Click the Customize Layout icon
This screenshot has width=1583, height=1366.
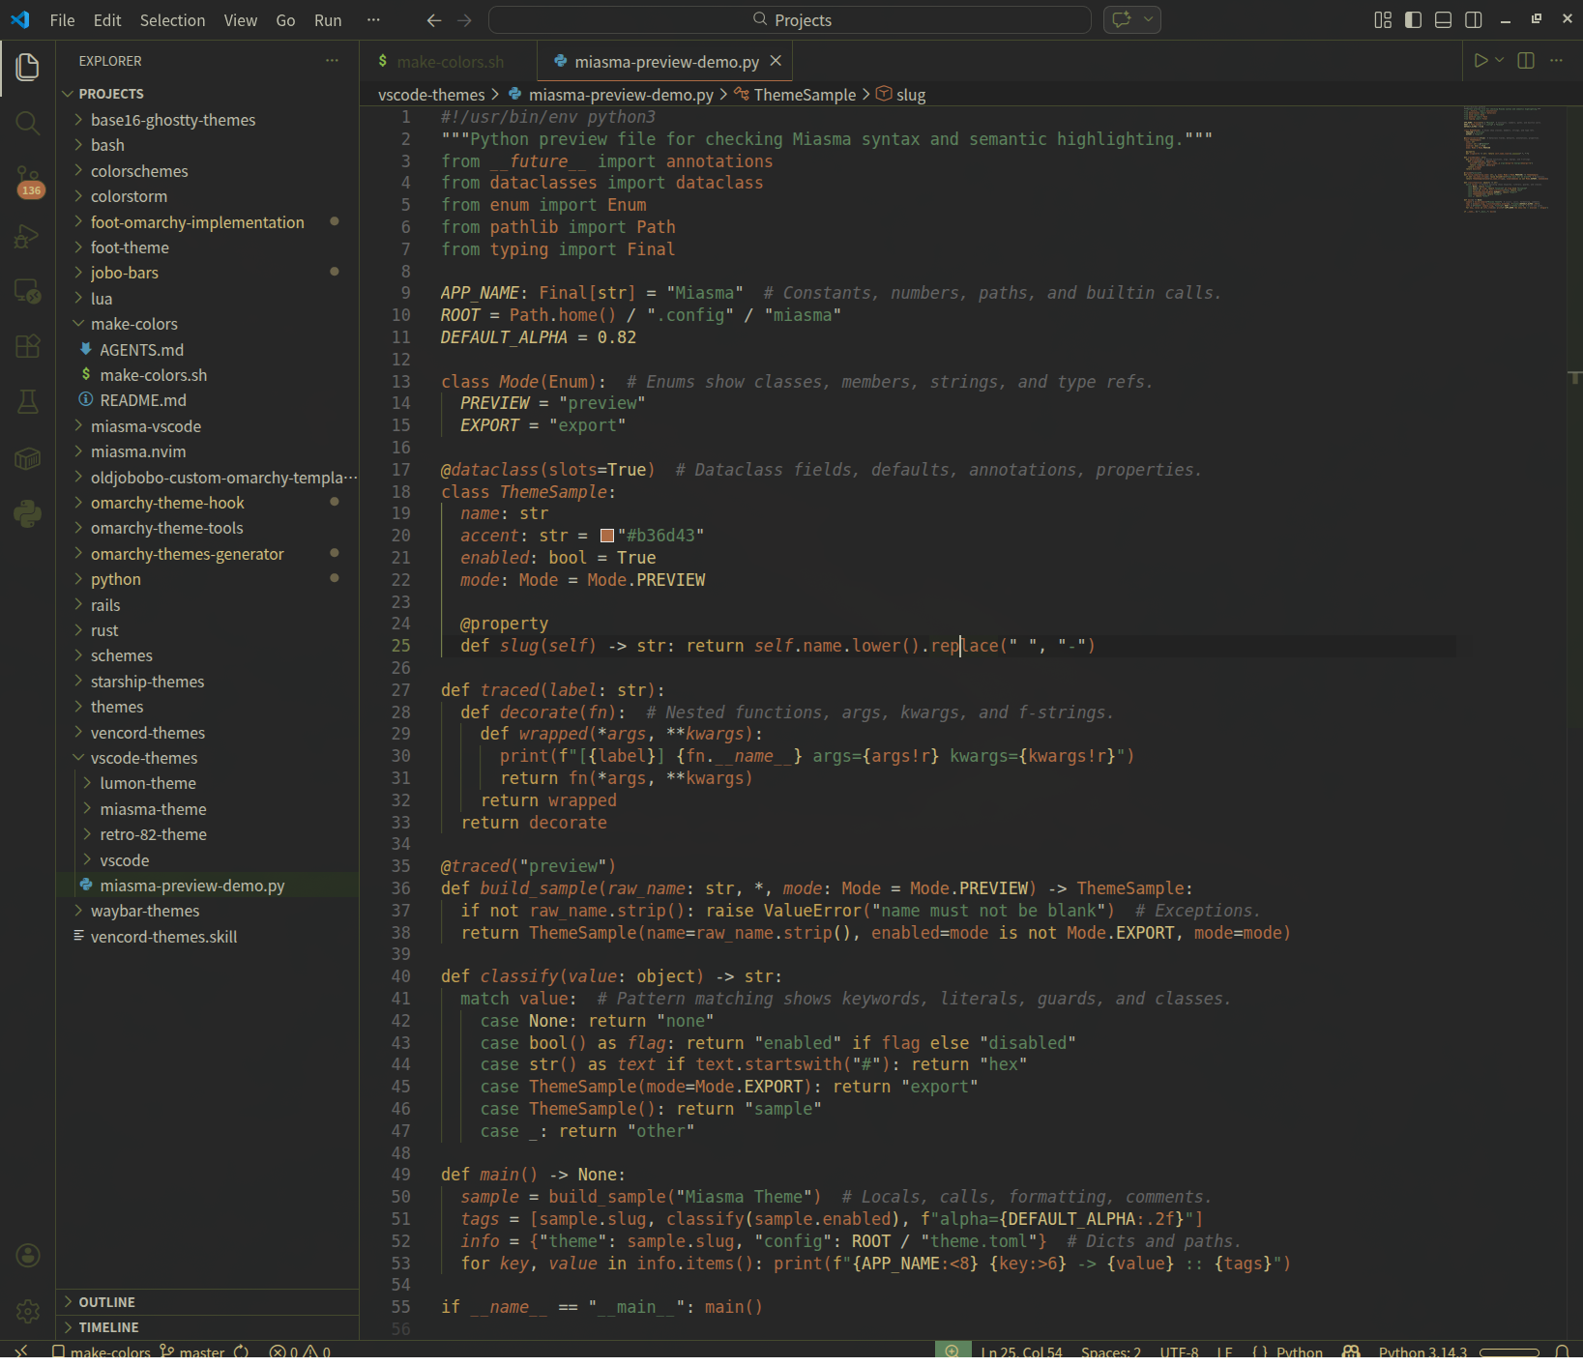pyautogui.click(x=1383, y=20)
